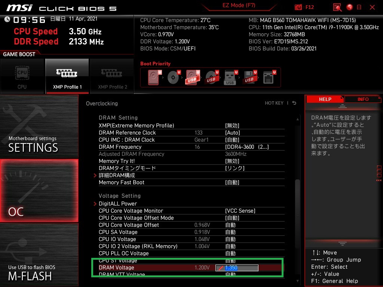Click the F12 screenshot camera icon
The width and height of the screenshot is (383, 287).
point(298,7)
